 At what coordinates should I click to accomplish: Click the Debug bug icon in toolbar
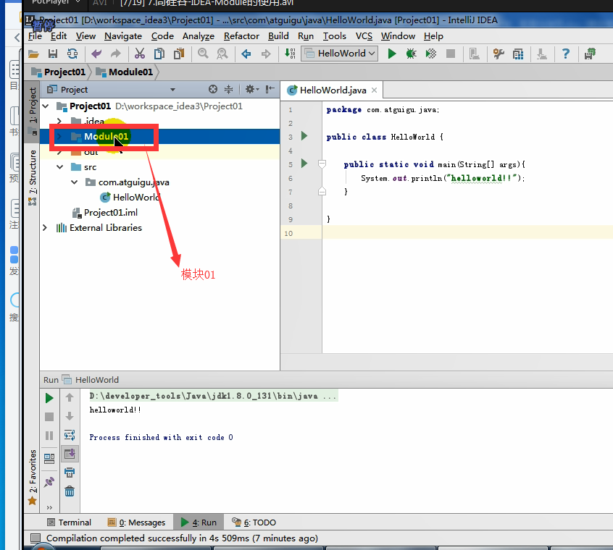pos(412,54)
